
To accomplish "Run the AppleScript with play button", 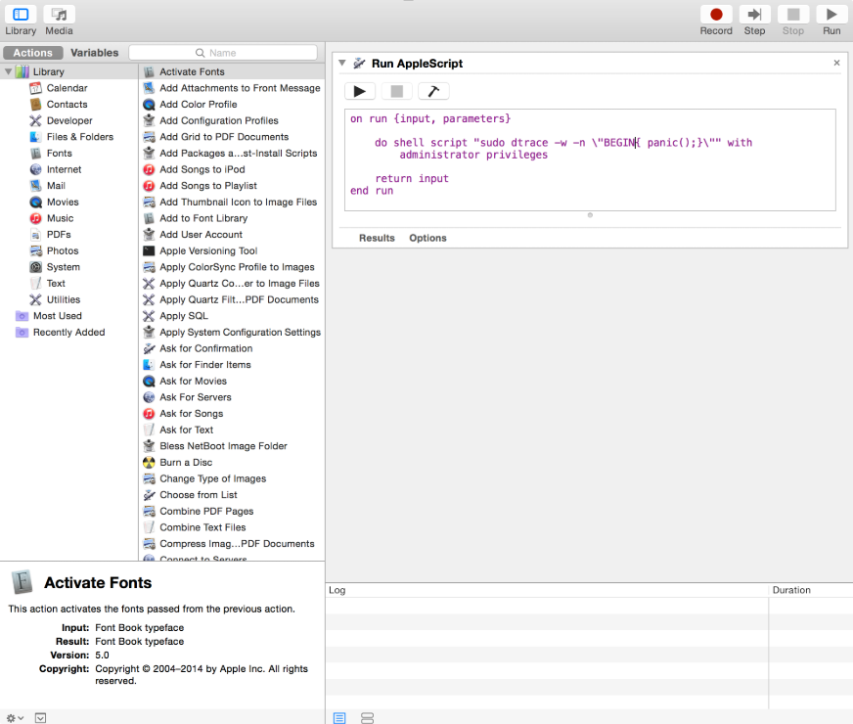I will (x=360, y=91).
